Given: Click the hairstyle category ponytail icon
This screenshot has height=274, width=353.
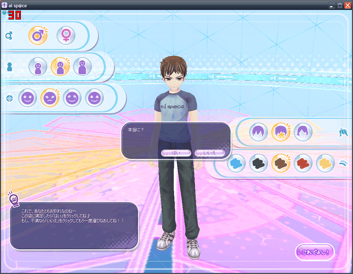Looking at the screenshot, I should coord(343,132).
